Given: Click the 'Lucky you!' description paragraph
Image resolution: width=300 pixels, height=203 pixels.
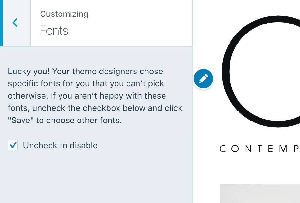Looking at the screenshot, I should click(95, 96).
